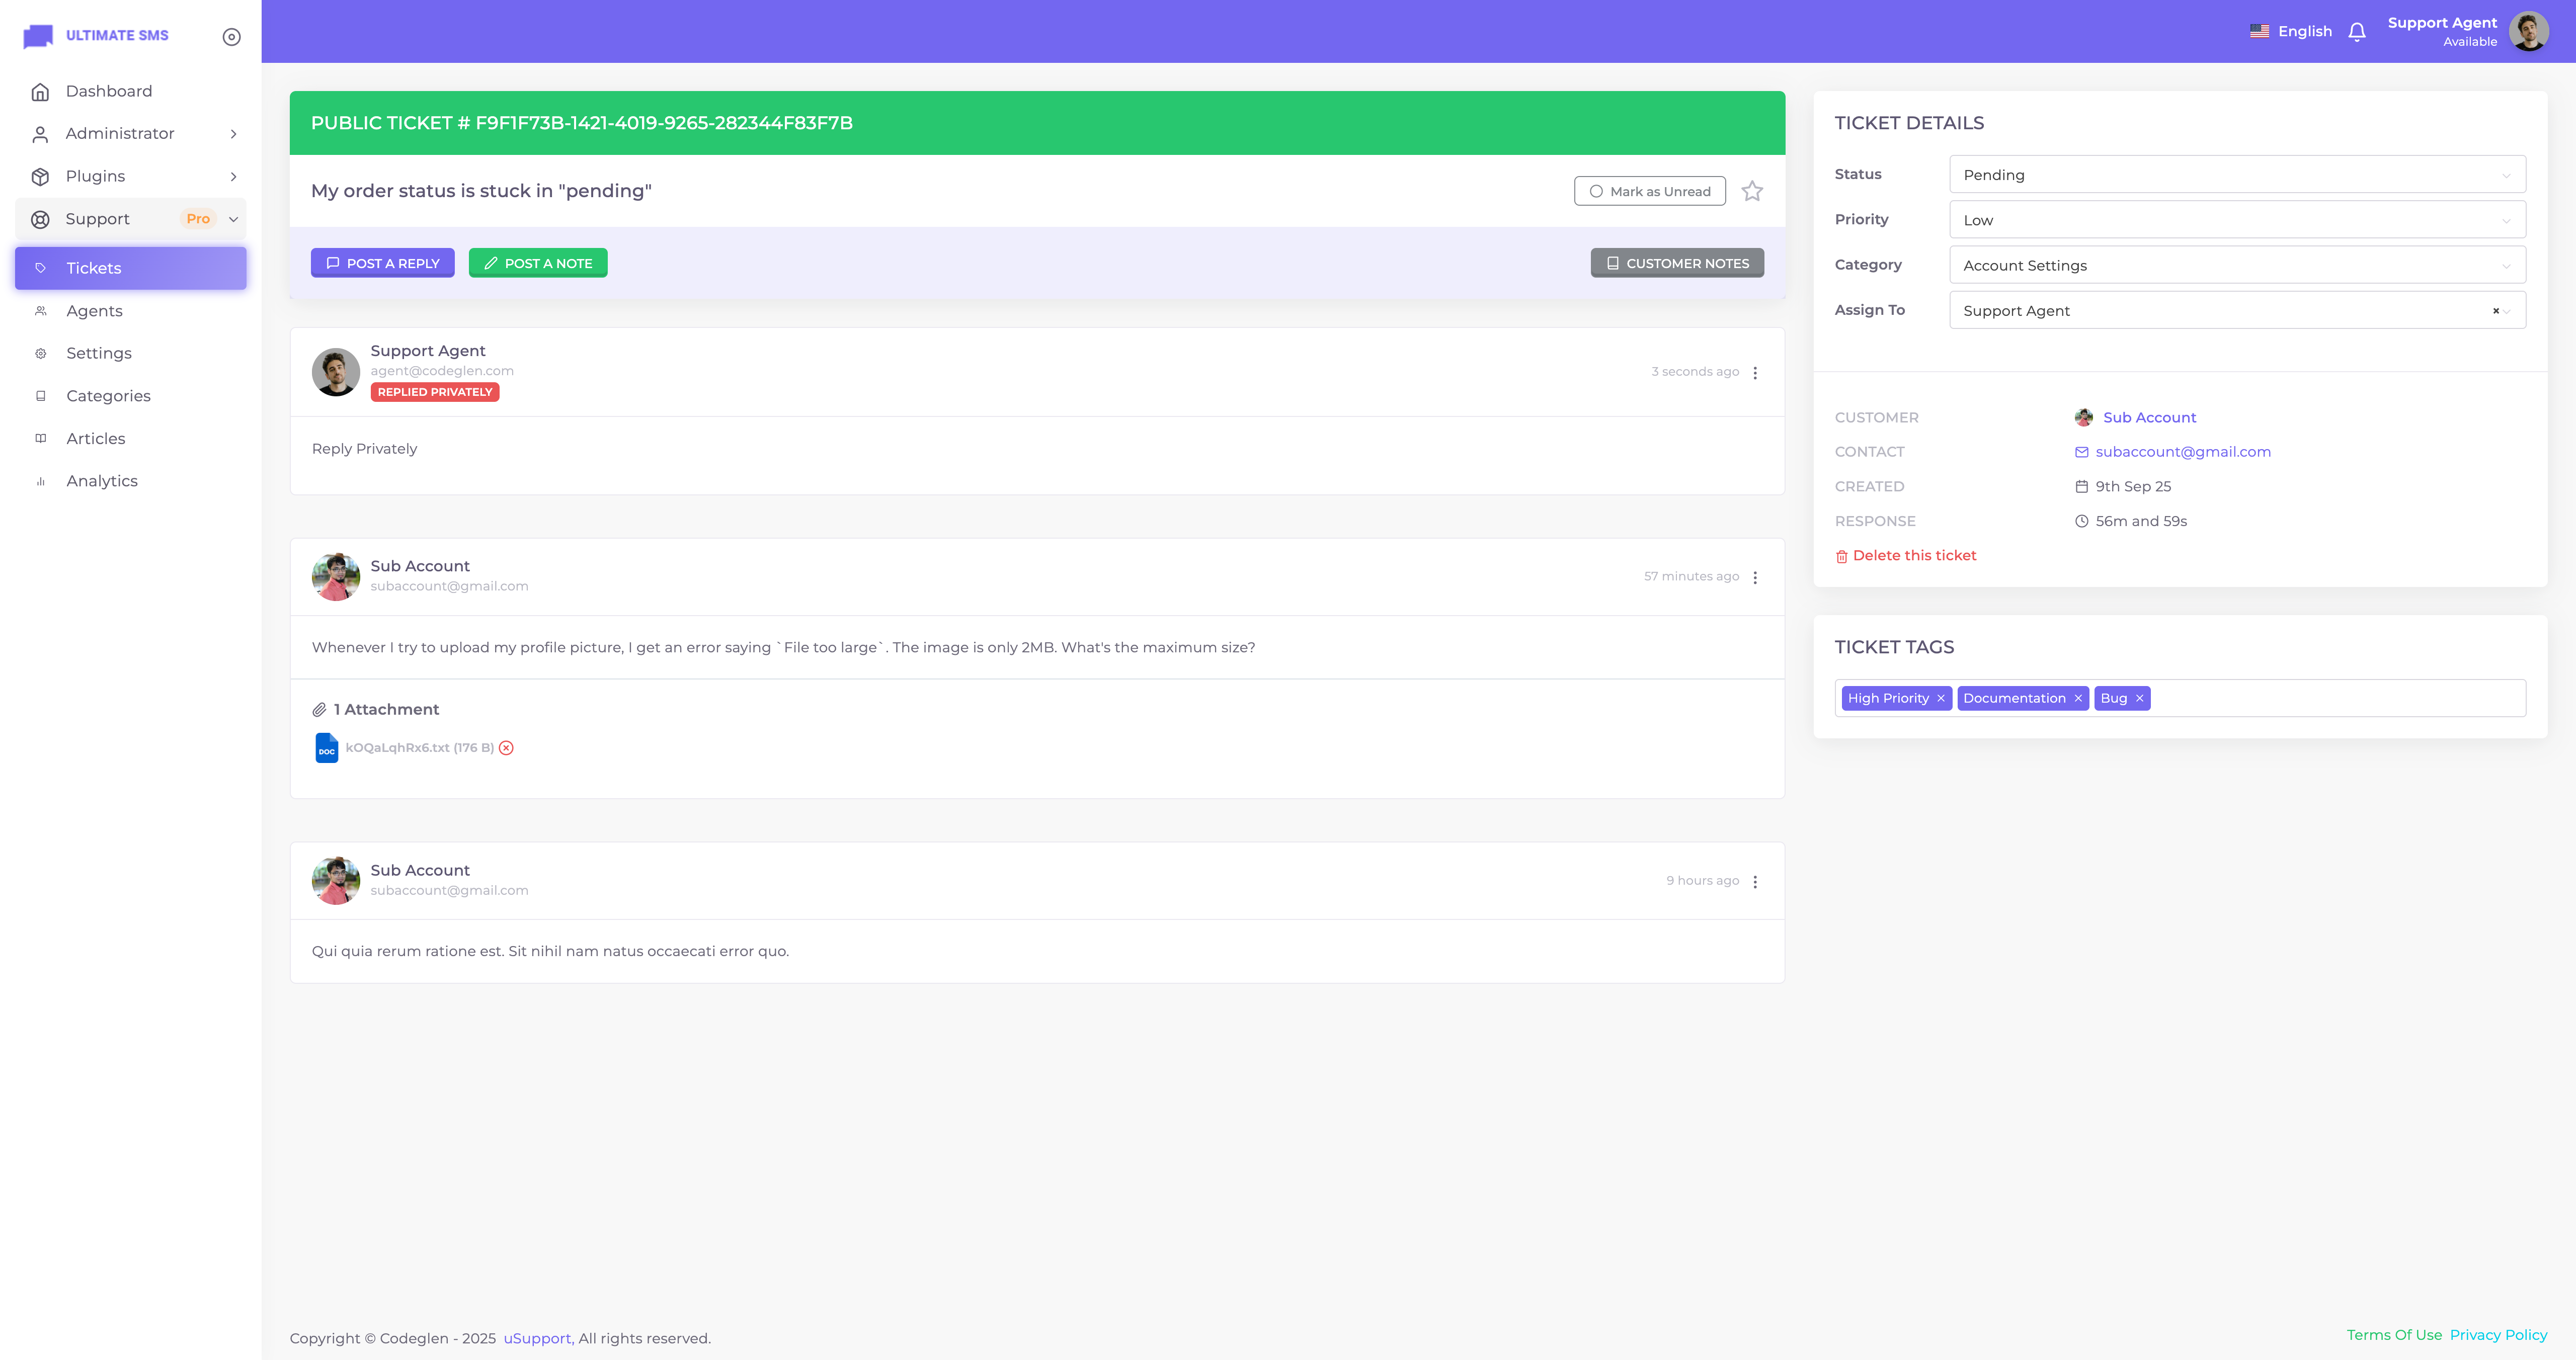Open Analytics from the sidebar
The width and height of the screenshot is (2576, 1360).
102,481
